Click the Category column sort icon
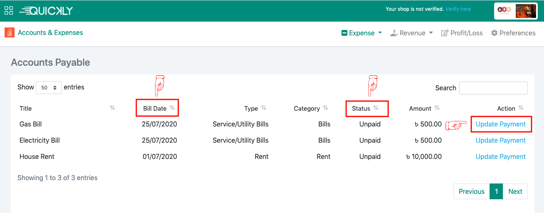The image size is (544, 213). click(326, 108)
